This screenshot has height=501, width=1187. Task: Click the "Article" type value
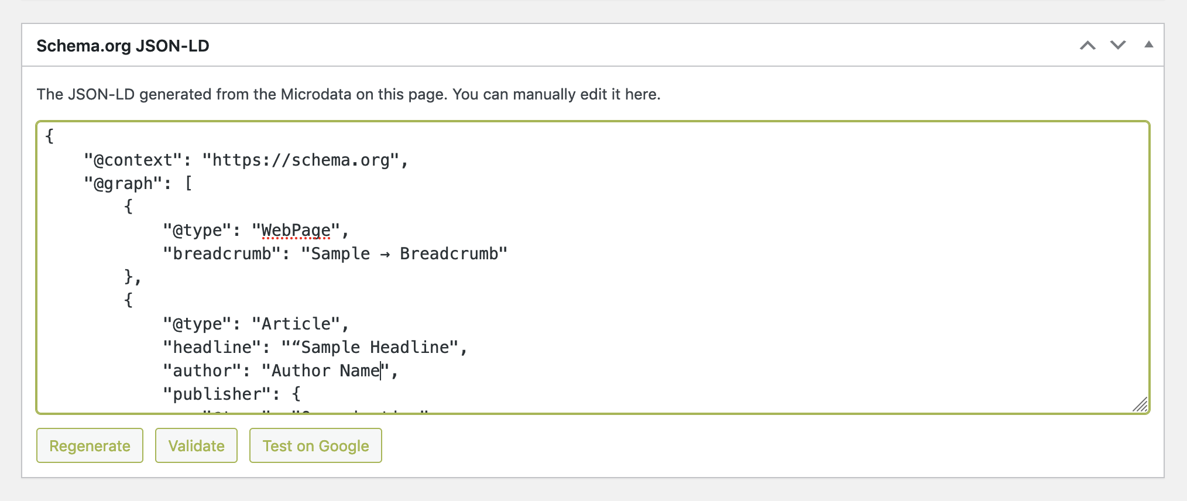(296, 324)
